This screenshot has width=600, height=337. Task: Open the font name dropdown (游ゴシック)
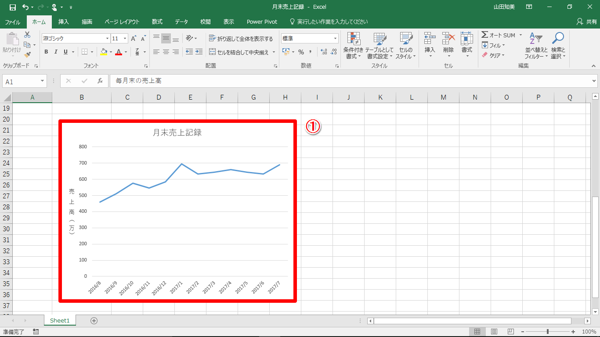coord(106,39)
